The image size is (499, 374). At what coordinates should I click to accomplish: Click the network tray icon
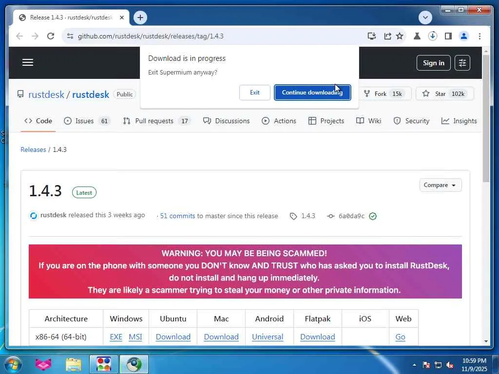(438, 365)
